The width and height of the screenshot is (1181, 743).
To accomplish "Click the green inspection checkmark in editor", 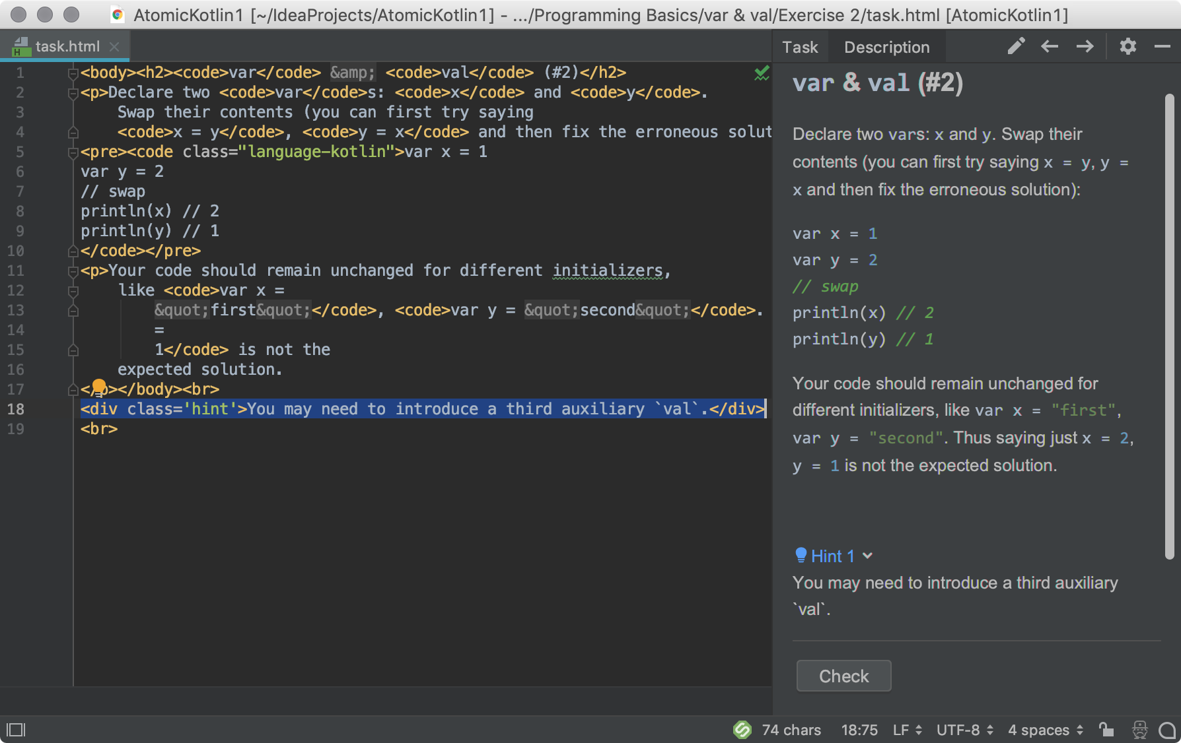I will (762, 73).
